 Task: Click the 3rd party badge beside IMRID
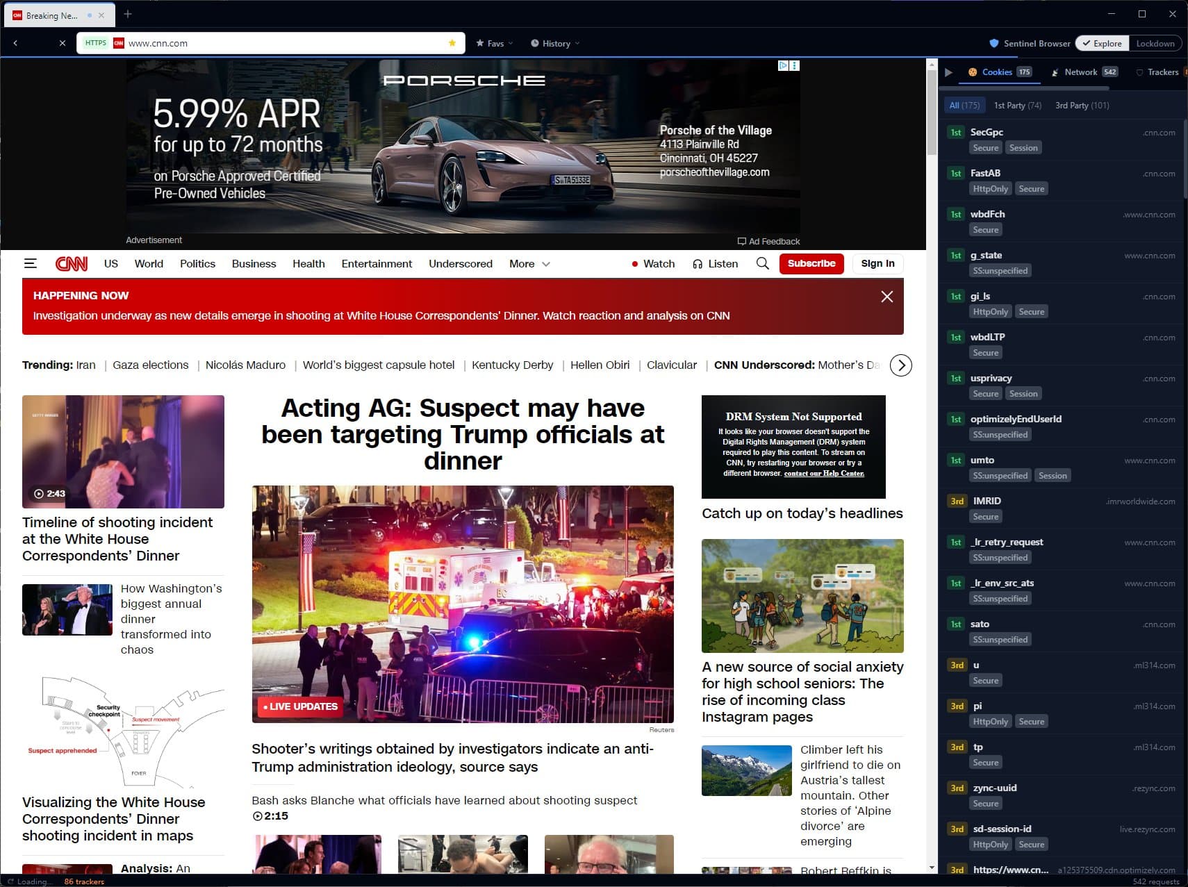tap(957, 501)
